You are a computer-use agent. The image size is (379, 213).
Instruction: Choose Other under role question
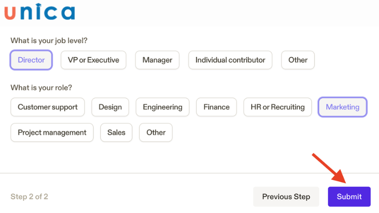pyautogui.click(x=156, y=133)
